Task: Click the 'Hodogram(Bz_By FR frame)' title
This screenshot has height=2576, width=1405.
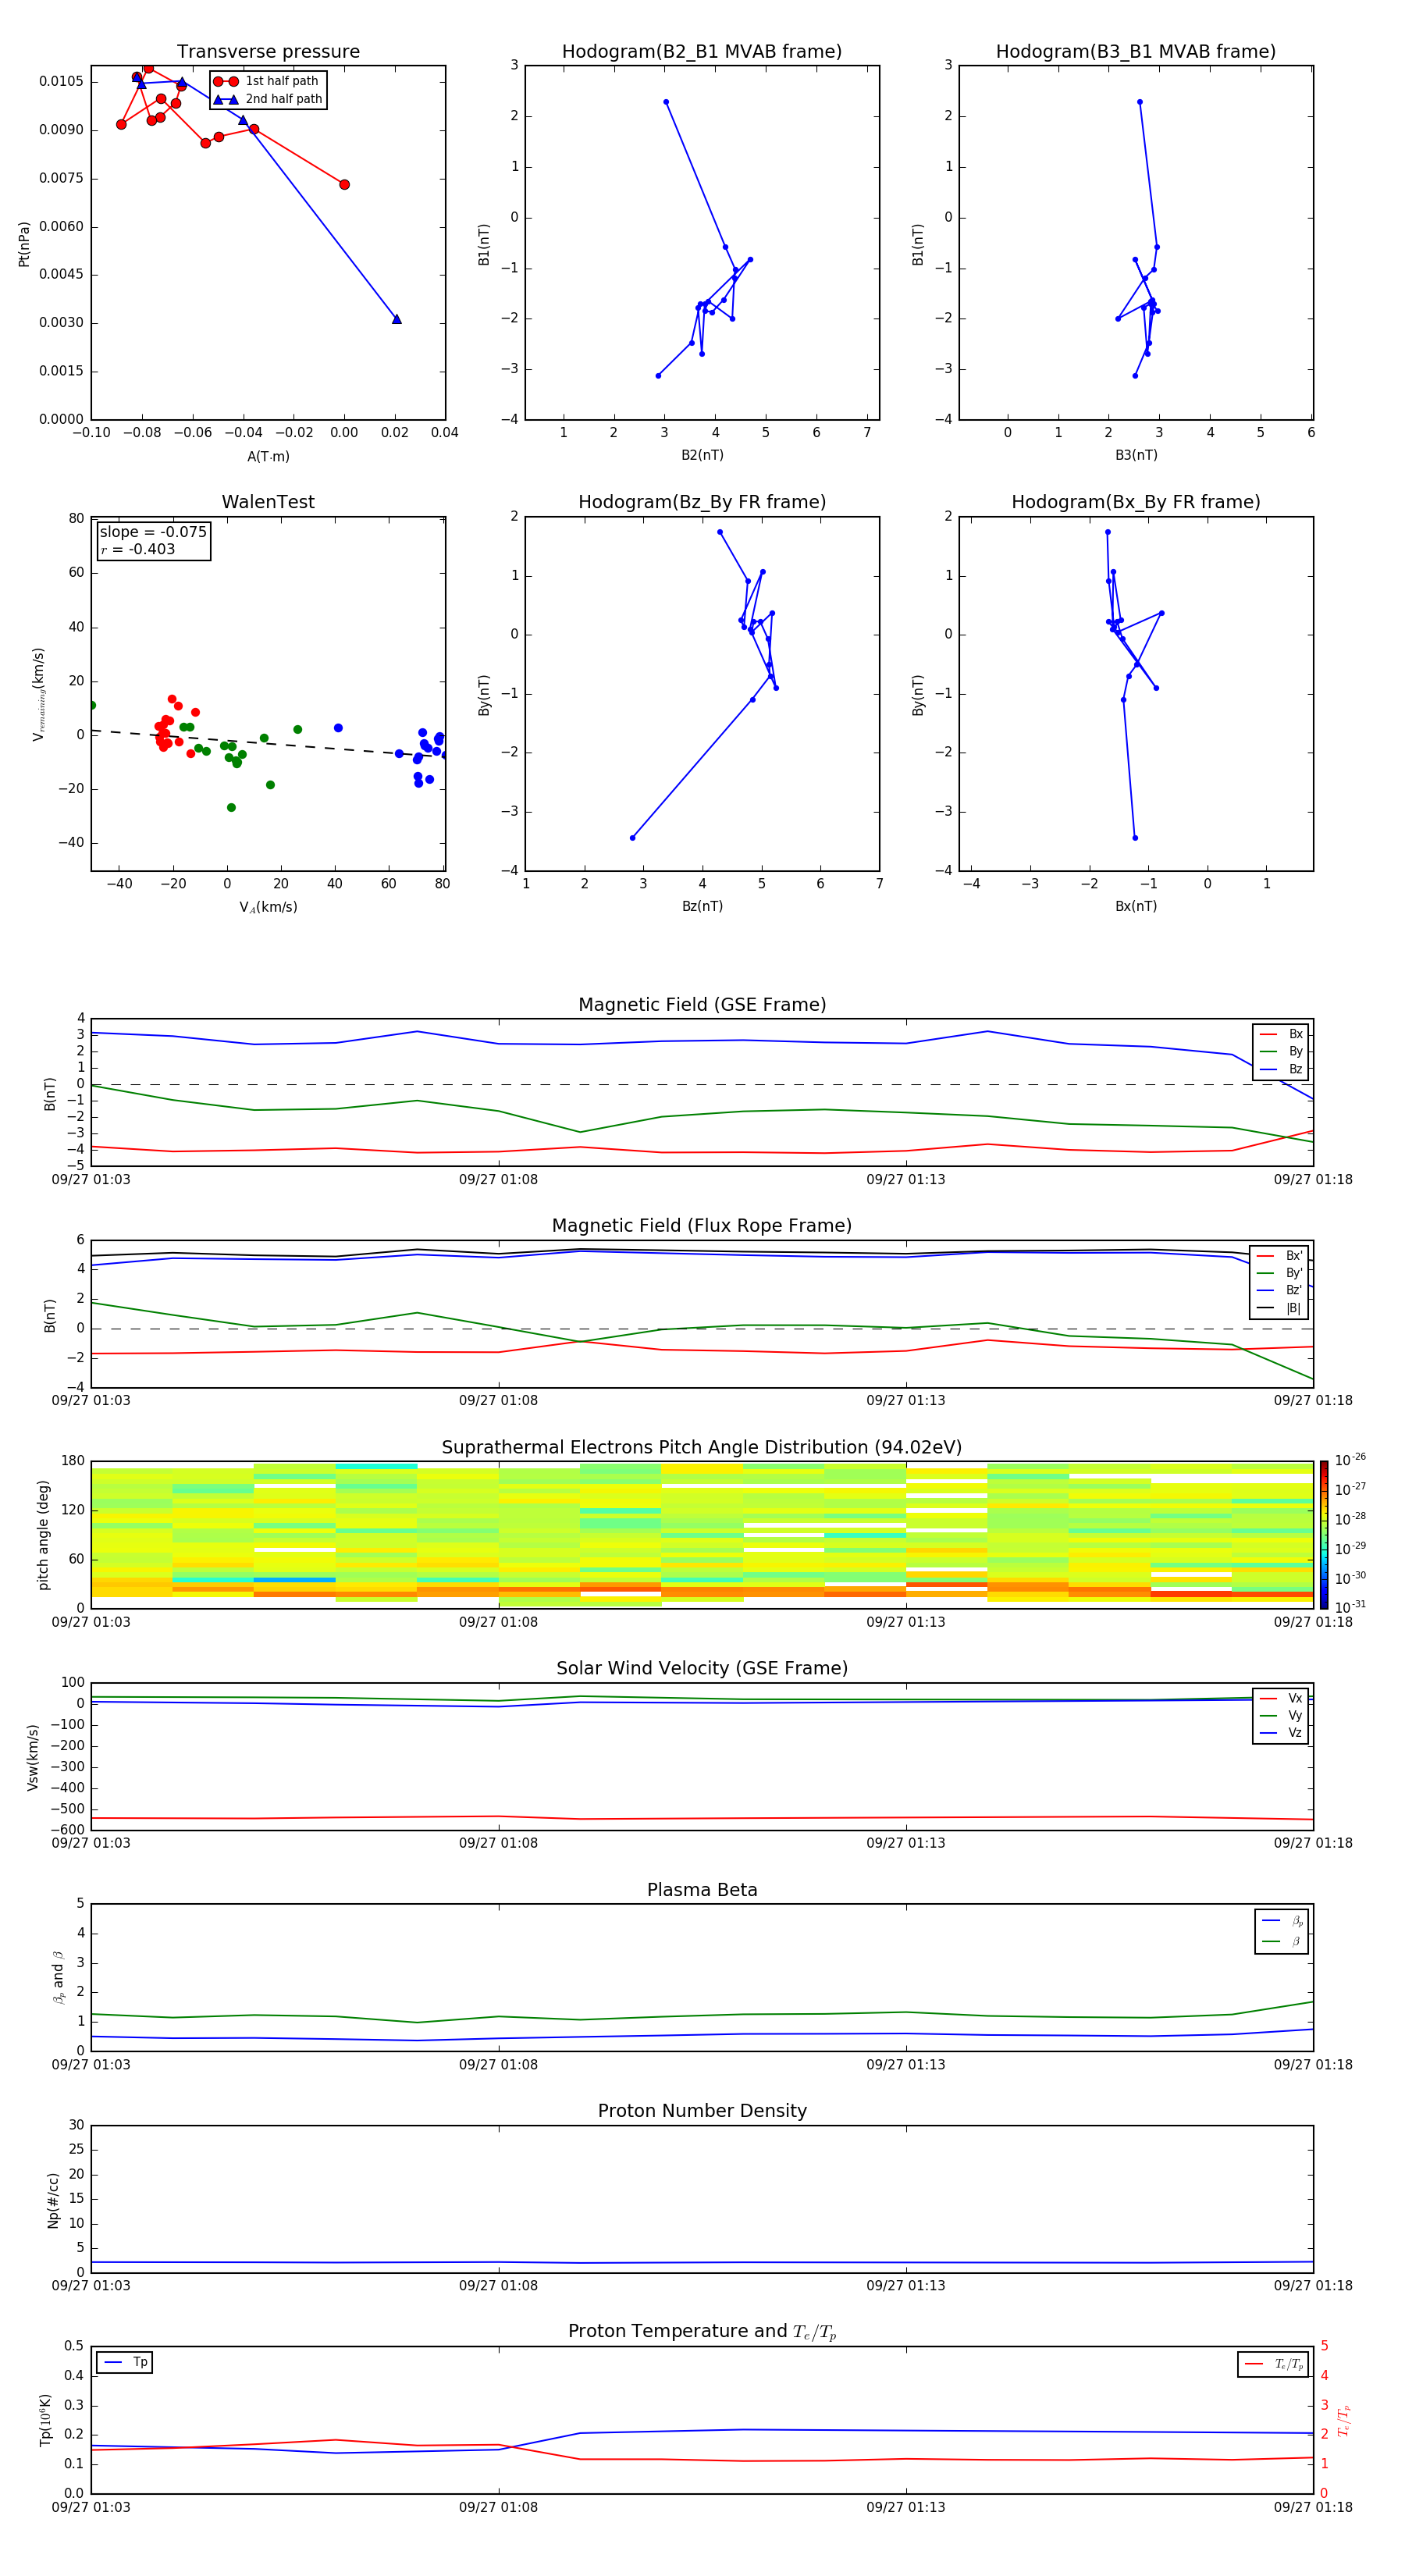Action: click(x=702, y=502)
